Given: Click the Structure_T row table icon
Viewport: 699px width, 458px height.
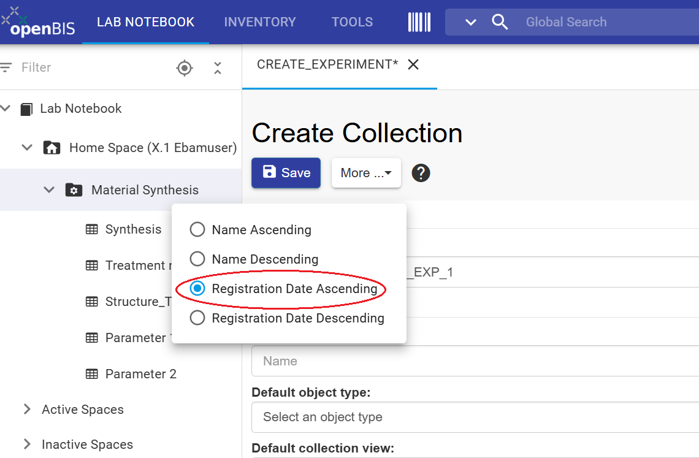Looking at the screenshot, I should 92,302.
